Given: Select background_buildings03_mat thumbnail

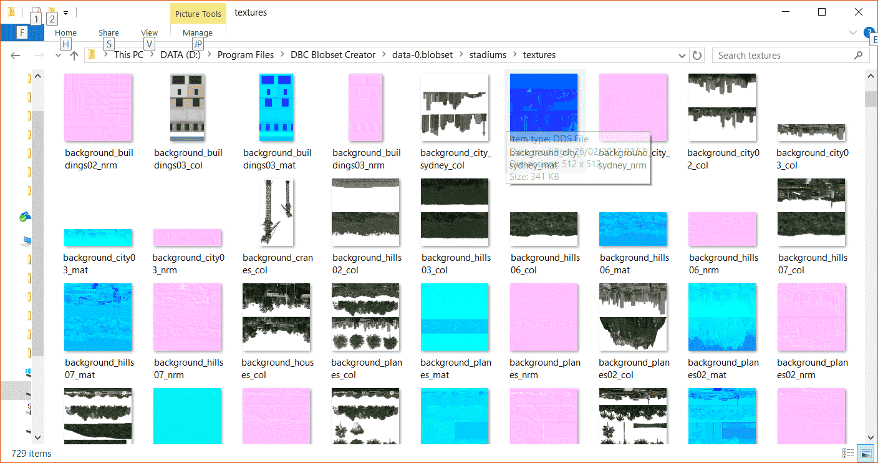Looking at the screenshot, I should coord(277,107).
